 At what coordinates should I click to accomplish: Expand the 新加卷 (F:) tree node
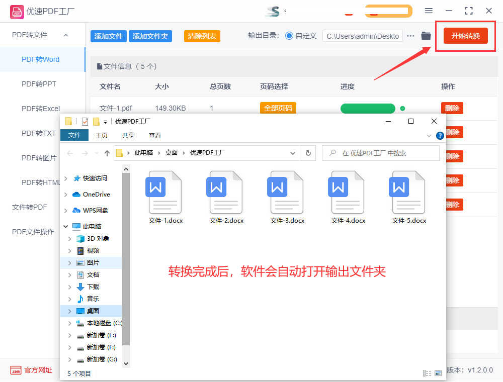click(69, 347)
